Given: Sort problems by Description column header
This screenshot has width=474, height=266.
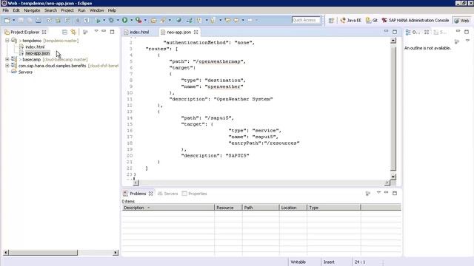Looking at the screenshot, I should pyautogui.click(x=168, y=208).
